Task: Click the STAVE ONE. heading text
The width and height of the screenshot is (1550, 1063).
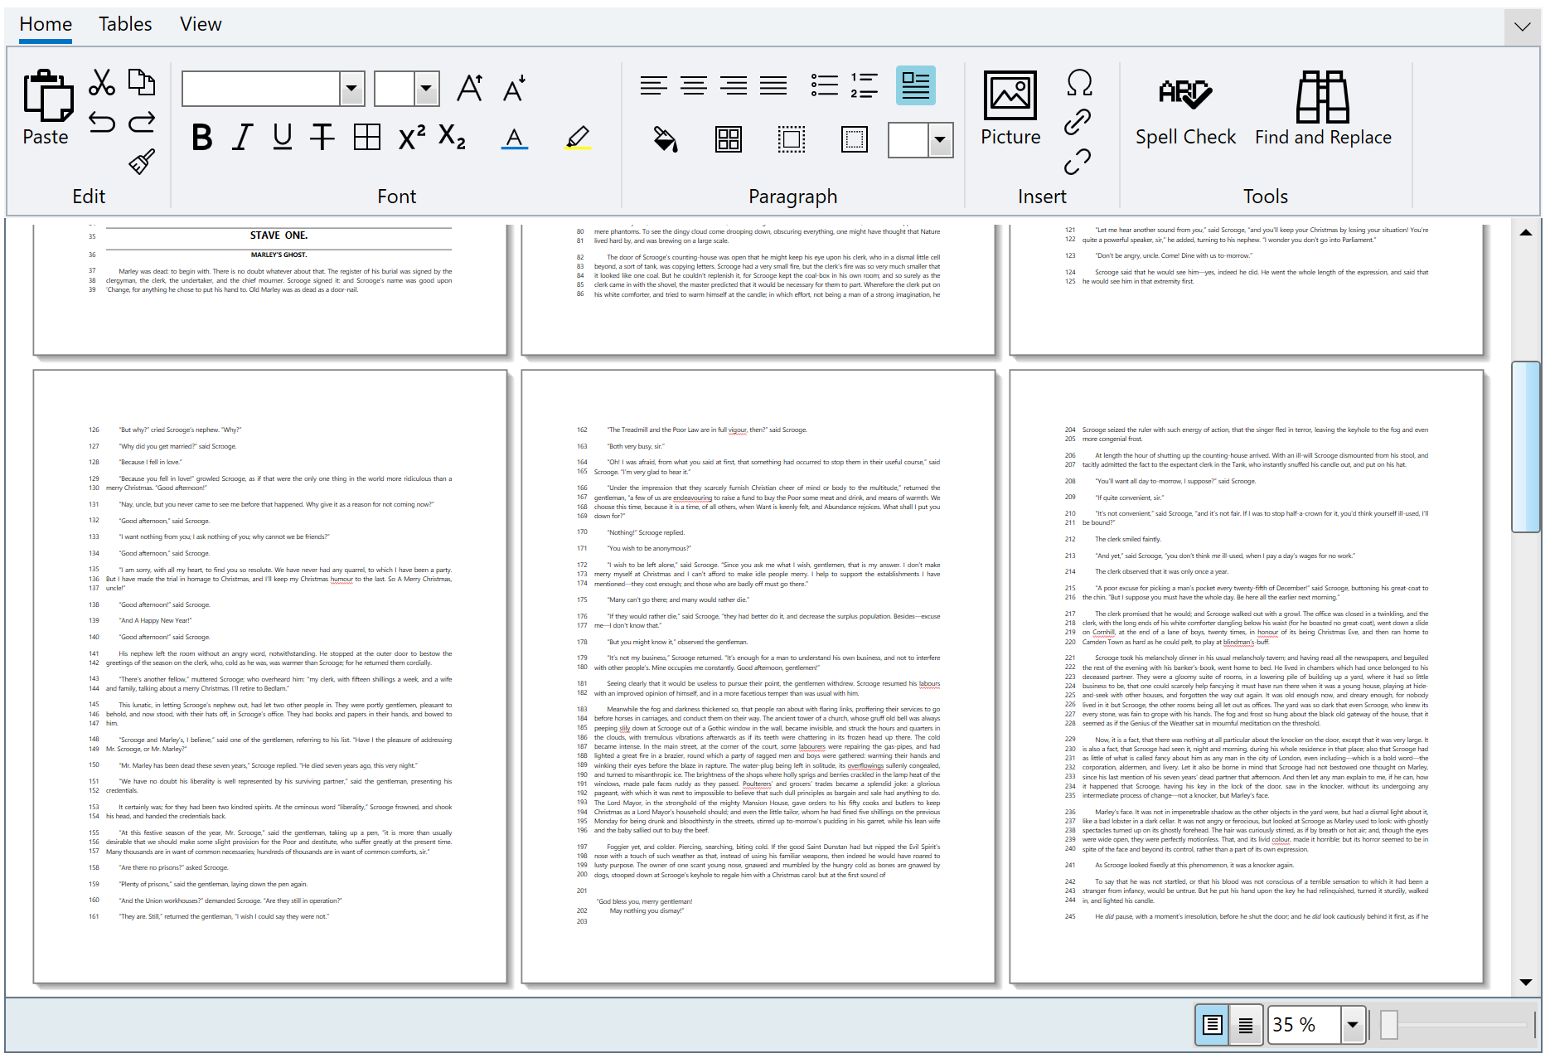Action: pos(279,235)
